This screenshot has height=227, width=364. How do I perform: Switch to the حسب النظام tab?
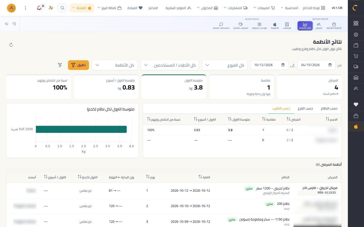click(x=329, y=108)
